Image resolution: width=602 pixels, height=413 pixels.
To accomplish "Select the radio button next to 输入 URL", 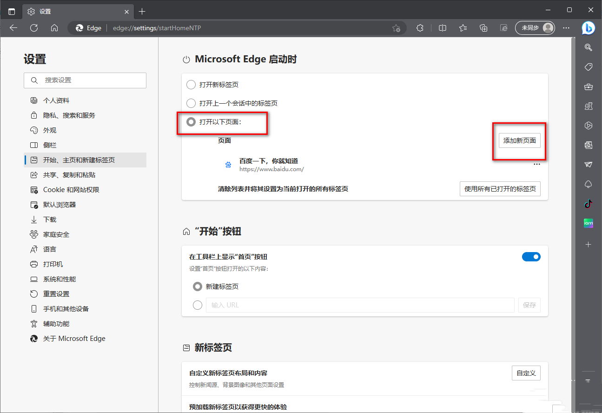I will [198, 305].
